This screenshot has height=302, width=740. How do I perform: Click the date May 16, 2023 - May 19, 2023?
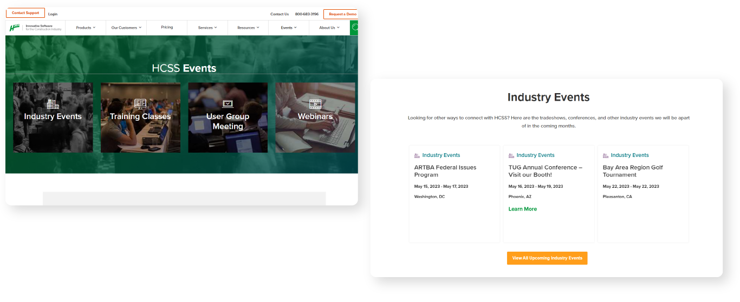[536, 186]
